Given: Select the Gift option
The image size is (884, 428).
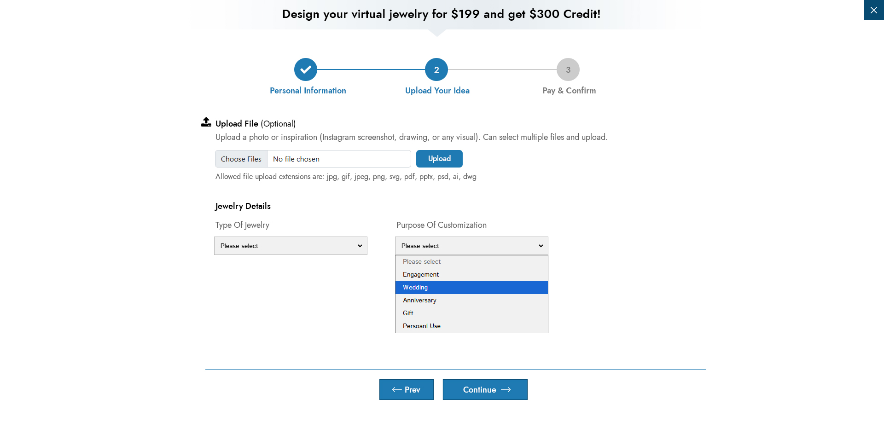Looking at the screenshot, I should [408, 313].
